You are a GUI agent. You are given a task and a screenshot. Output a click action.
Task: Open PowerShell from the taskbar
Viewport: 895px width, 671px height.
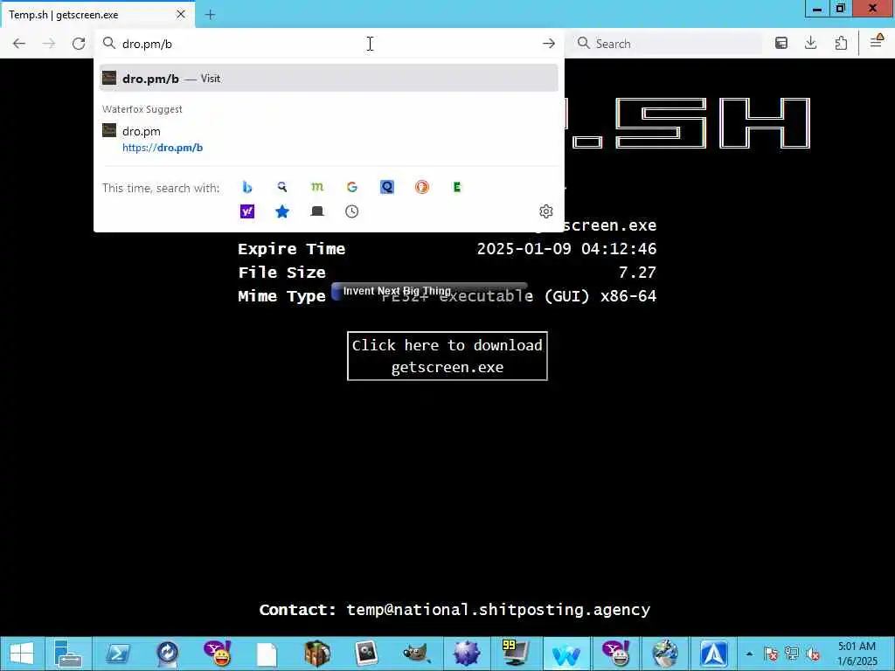118,654
